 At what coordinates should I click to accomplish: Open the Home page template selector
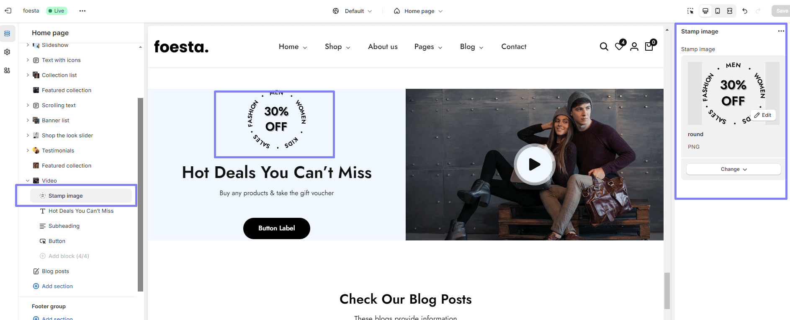coord(418,11)
